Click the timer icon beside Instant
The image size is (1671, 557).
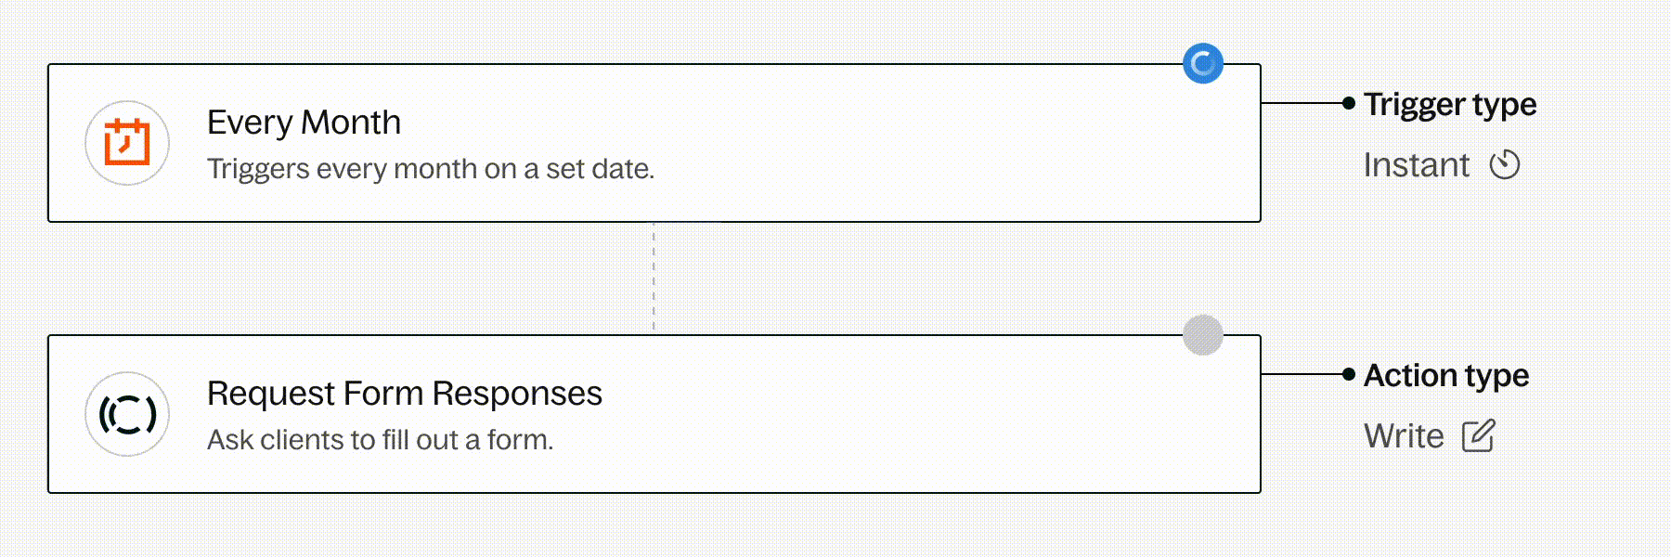coord(1505,165)
